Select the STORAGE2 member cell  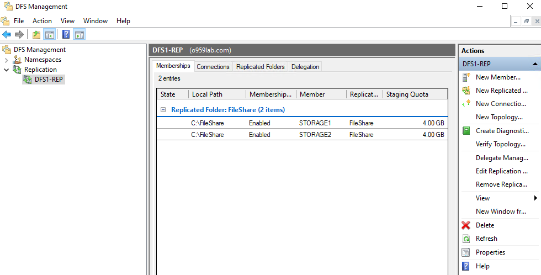click(x=315, y=135)
